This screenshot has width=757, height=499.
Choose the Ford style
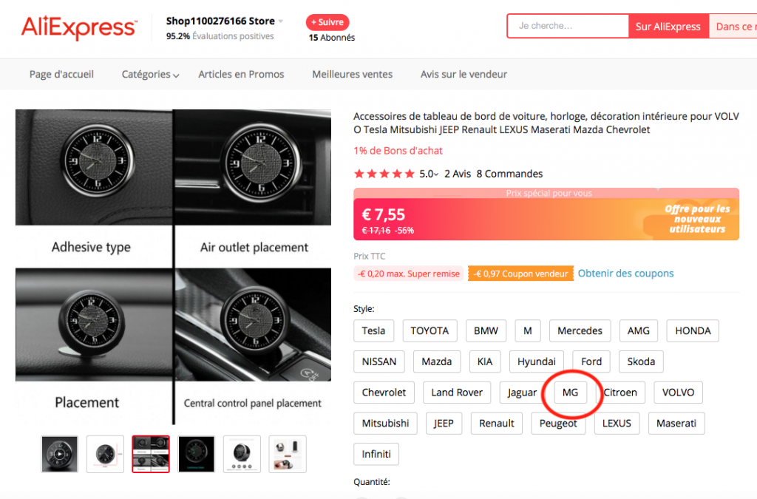(x=591, y=361)
